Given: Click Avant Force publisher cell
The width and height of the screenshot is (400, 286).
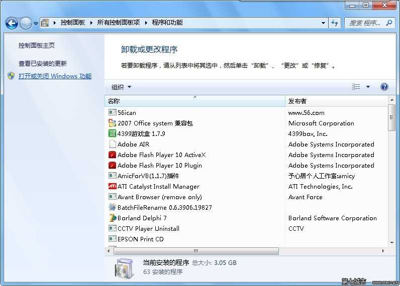Looking at the screenshot, I should click(306, 197).
